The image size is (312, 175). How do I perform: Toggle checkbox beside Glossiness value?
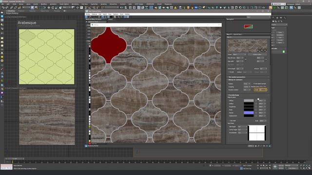(x=256, y=107)
